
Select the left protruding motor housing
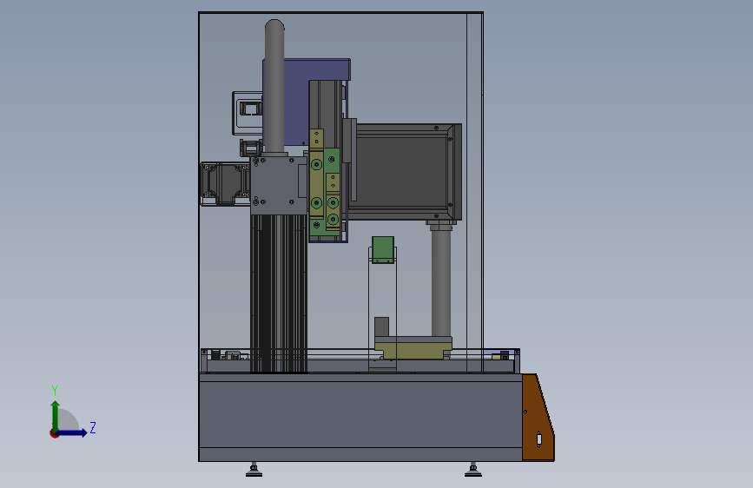(x=224, y=184)
